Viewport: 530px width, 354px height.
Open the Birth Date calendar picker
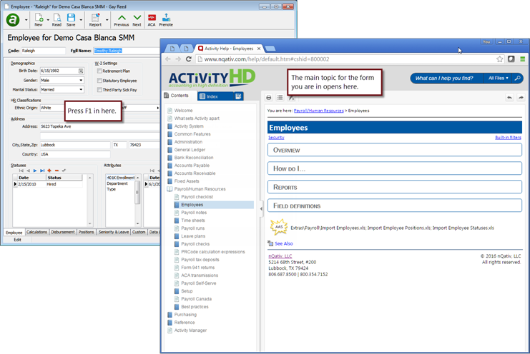81,71
